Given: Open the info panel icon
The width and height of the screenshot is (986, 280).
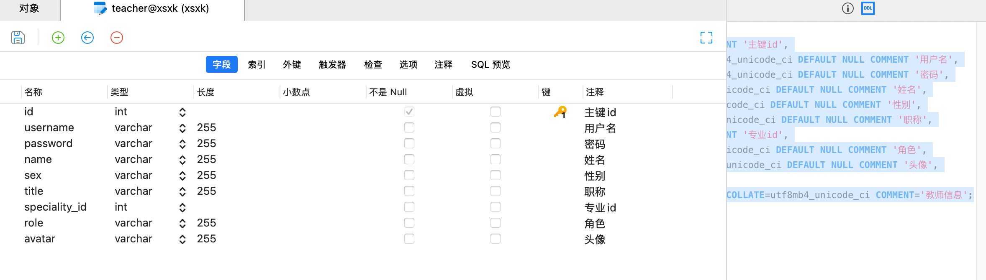Looking at the screenshot, I should click(x=848, y=8).
